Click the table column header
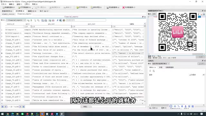The width and height of the screenshot is (206, 116). click(132, 24)
